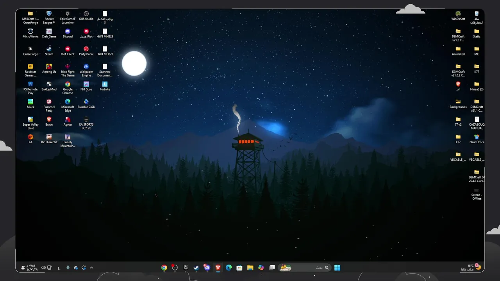Screen dimensions: 500x281
Task: Select the Steam desktop shortcut
Action: coord(49,51)
